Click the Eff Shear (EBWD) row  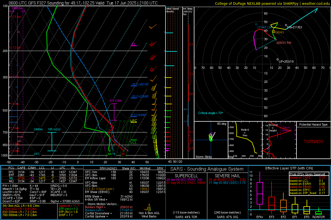pos(125,192)
